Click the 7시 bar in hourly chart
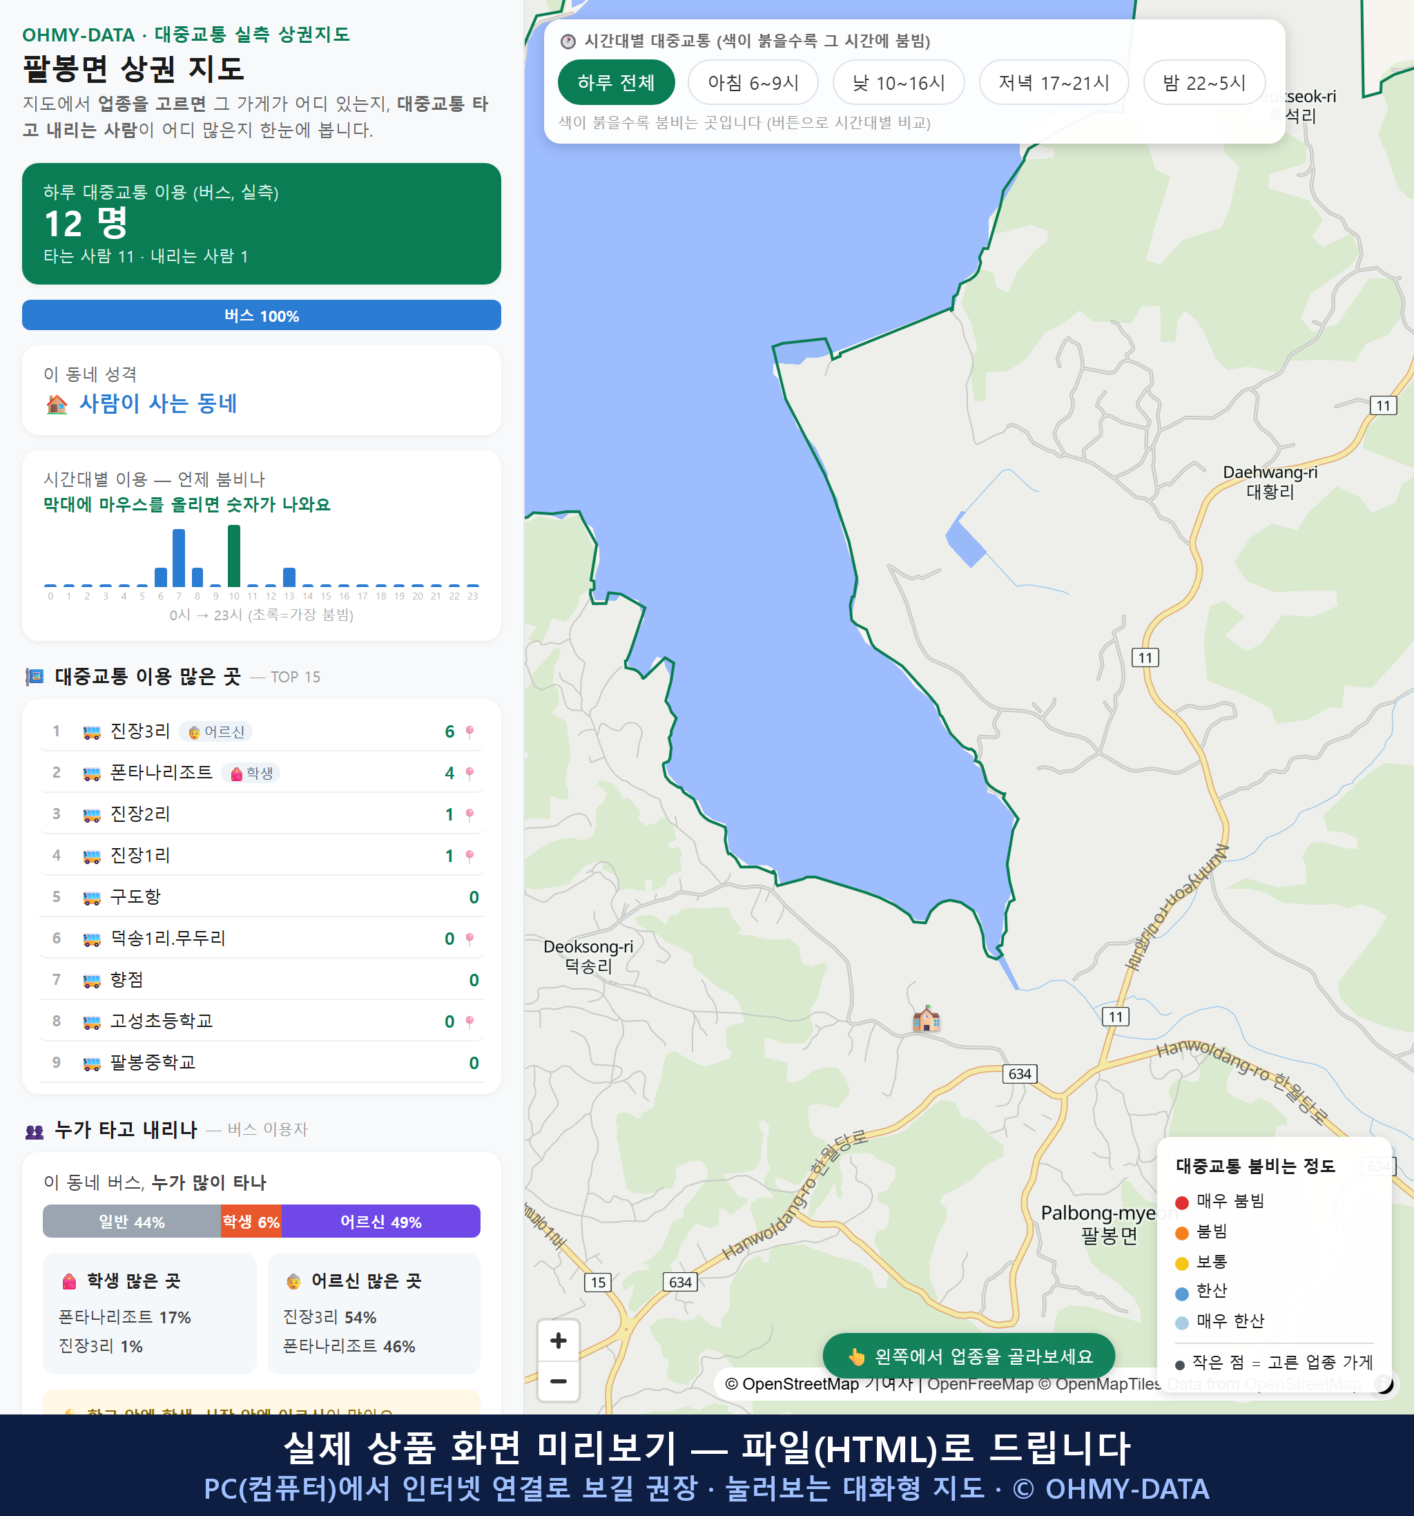Viewport: 1414px width, 1516px height. 179,557
